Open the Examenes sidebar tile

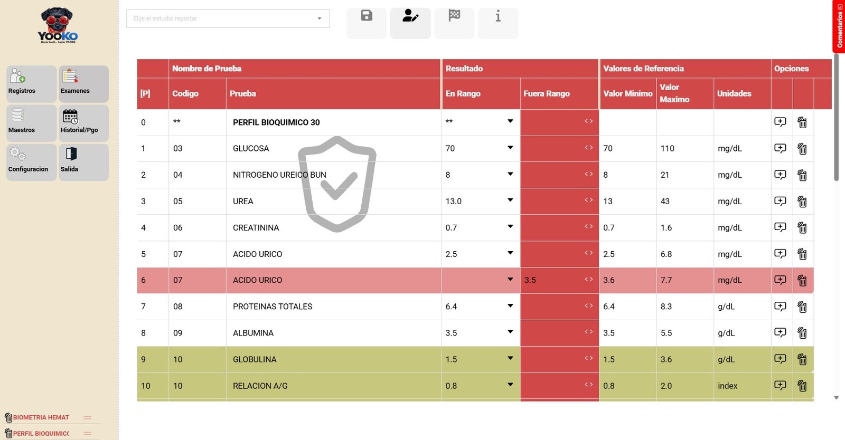(x=83, y=84)
